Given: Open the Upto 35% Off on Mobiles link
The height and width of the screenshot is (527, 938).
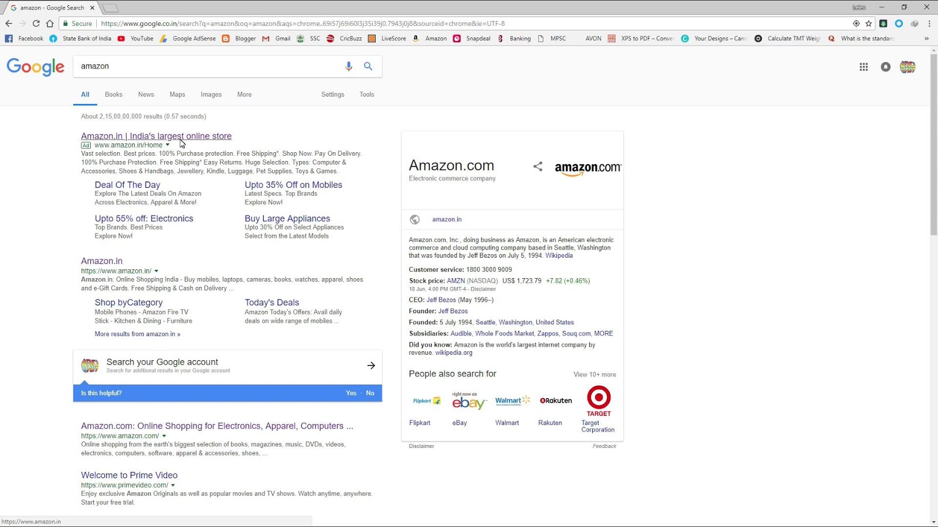Looking at the screenshot, I should [293, 185].
